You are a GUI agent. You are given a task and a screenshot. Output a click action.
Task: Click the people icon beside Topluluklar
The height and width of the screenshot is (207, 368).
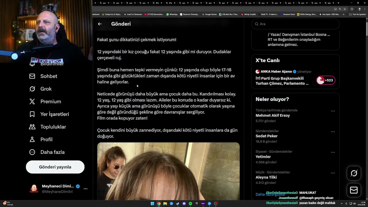[32, 127]
